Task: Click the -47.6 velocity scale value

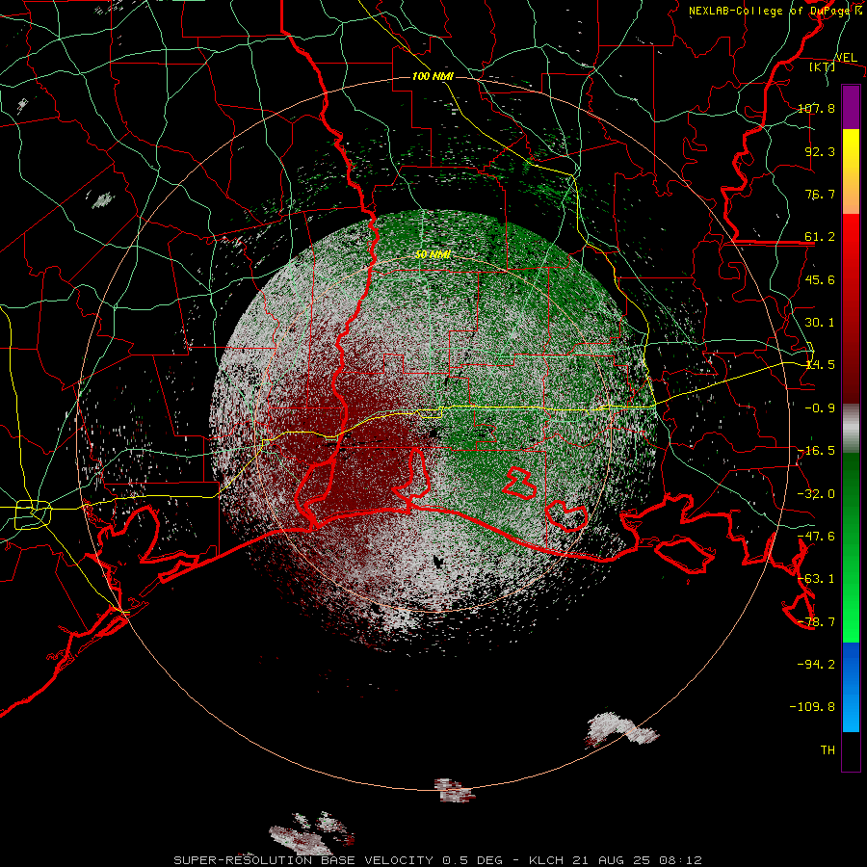Action: (x=816, y=537)
